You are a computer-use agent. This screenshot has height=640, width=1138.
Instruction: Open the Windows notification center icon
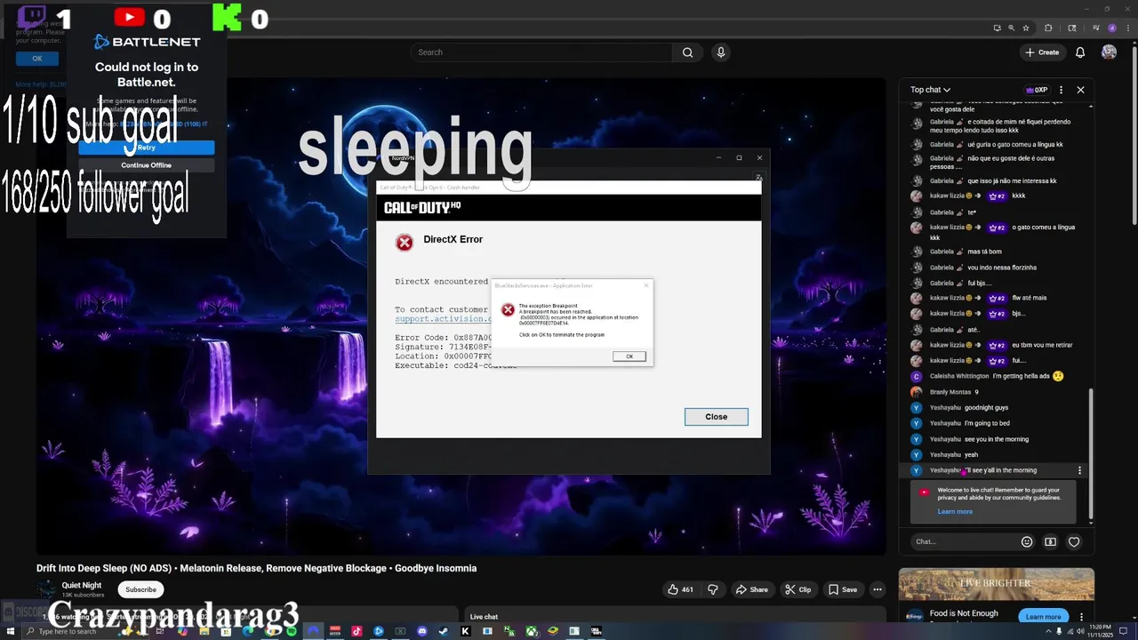pos(1124,631)
